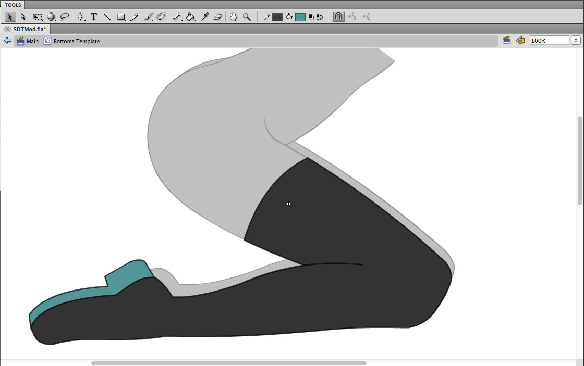Select the Eyedropper tool
584x366 pixels.
coord(204,17)
